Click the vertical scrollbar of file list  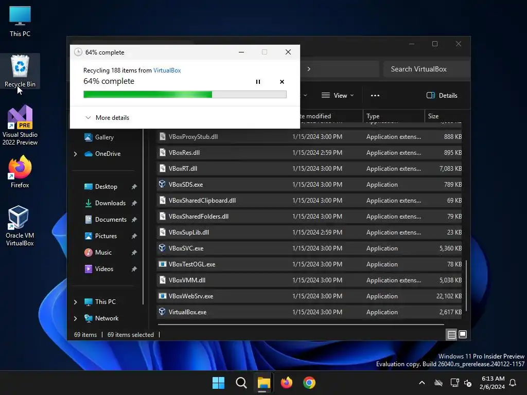click(466, 286)
